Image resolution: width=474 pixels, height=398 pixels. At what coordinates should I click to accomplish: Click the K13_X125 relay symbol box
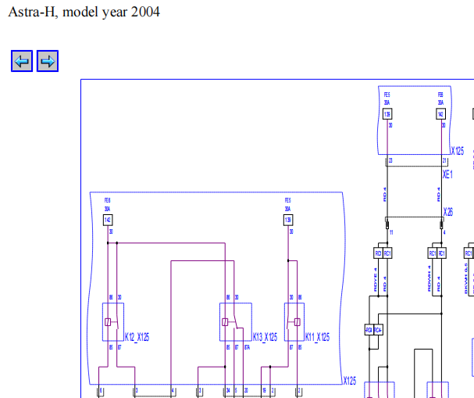pos(236,322)
